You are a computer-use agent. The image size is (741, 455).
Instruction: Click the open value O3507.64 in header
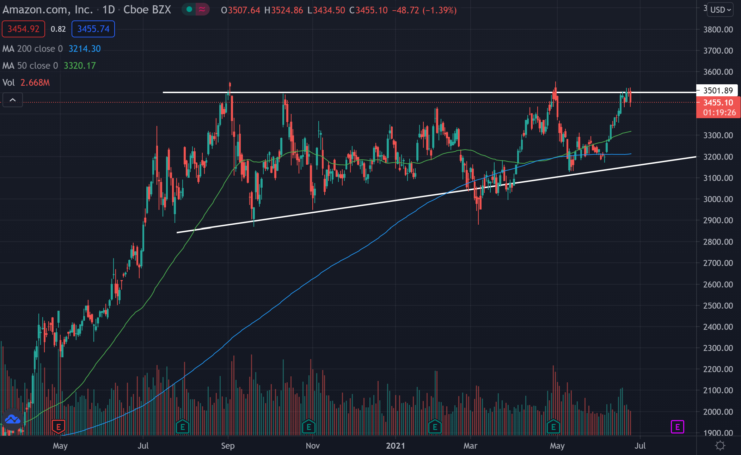click(240, 10)
